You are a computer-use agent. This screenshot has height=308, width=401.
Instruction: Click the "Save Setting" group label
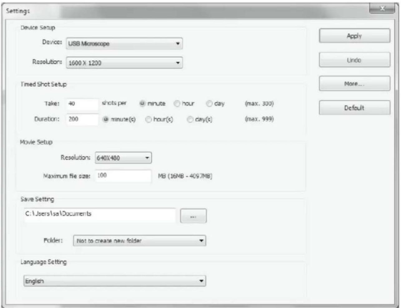click(37, 199)
